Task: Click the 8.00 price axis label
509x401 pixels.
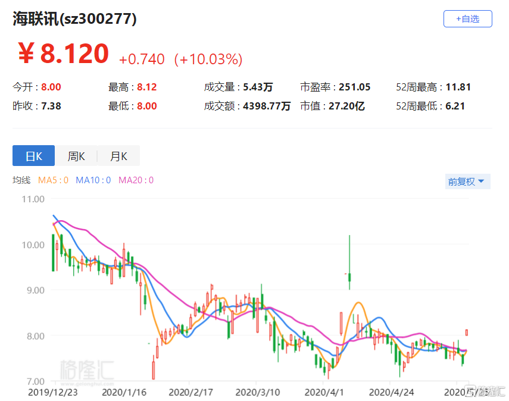Action: (35, 336)
